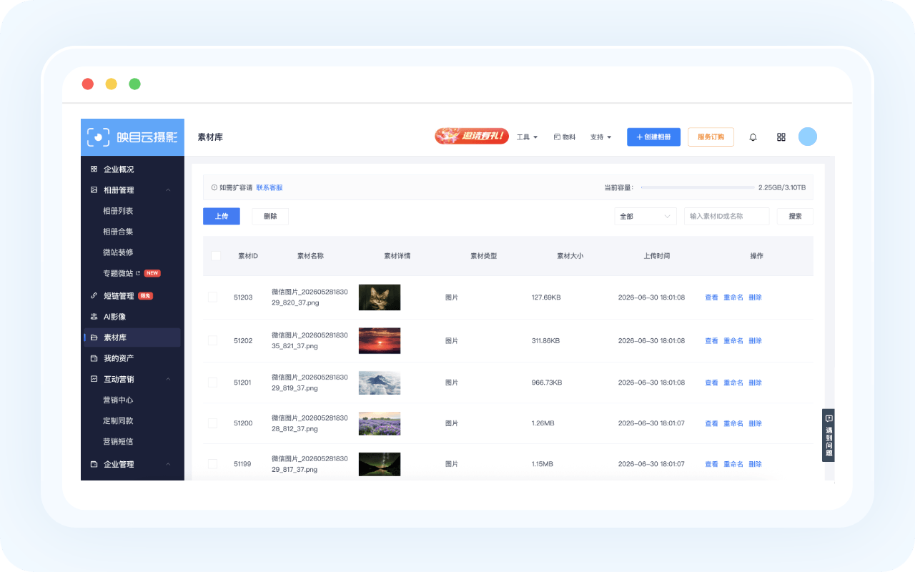The width and height of the screenshot is (915, 572).
Task: Click the 联系客服 link
Action: (x=269, y=187)
